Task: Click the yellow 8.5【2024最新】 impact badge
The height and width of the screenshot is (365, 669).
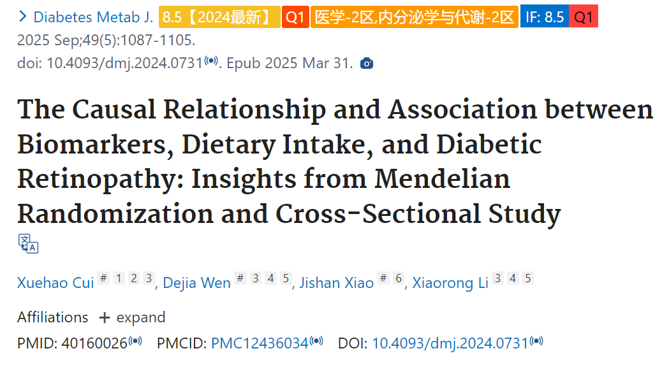Action: point(219,17)
